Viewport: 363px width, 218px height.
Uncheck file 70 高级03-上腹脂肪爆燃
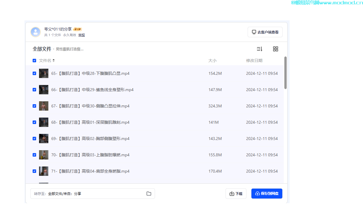click(34, 155)
